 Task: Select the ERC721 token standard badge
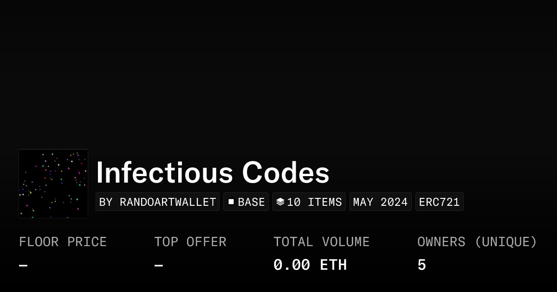pyautogui.click(x=439, y=202)
